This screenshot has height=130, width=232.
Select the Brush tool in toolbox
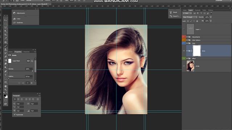coord(5,46)
